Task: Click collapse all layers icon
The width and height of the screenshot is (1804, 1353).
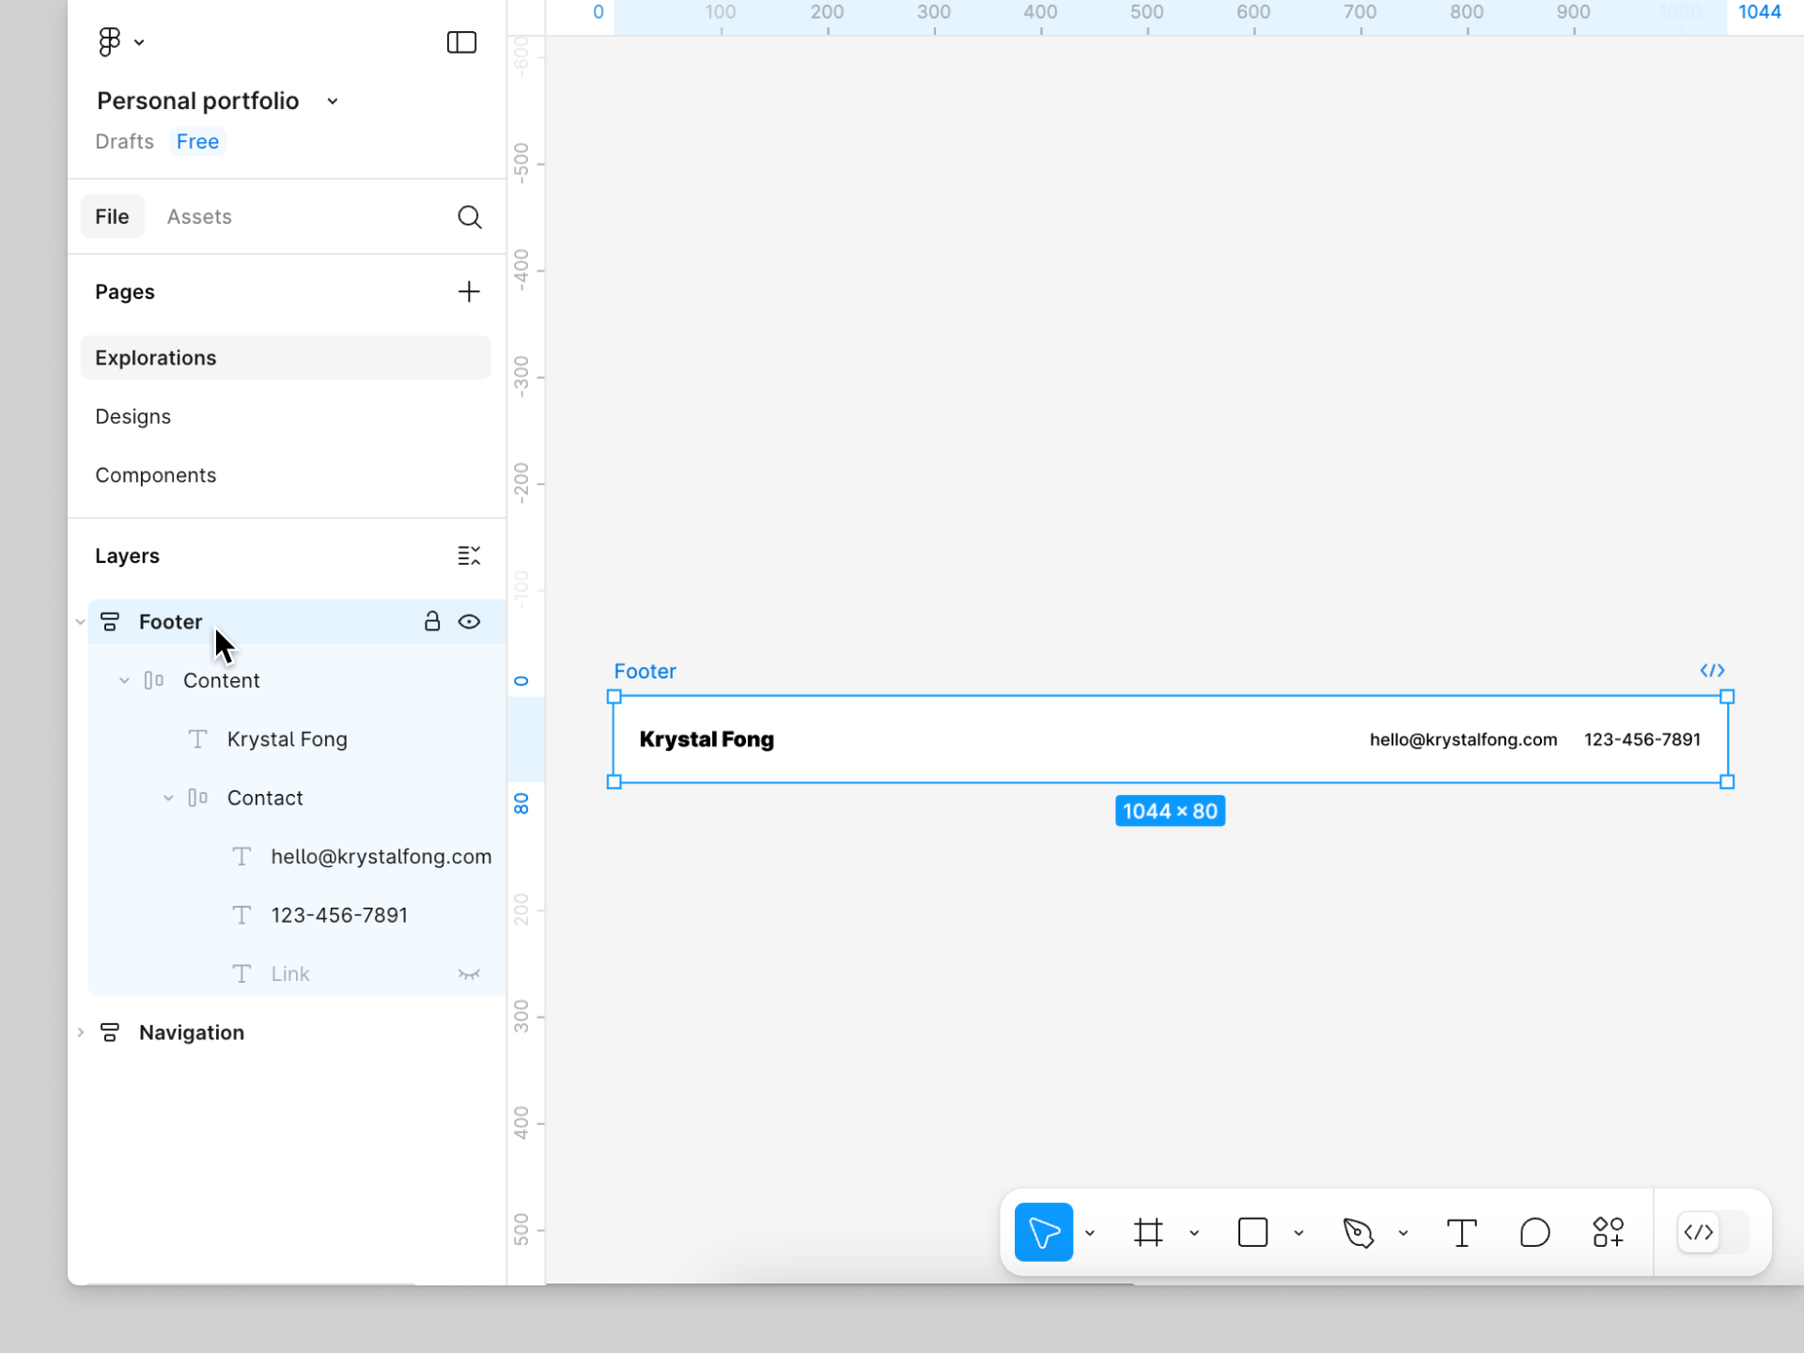Action: (468, 555)
